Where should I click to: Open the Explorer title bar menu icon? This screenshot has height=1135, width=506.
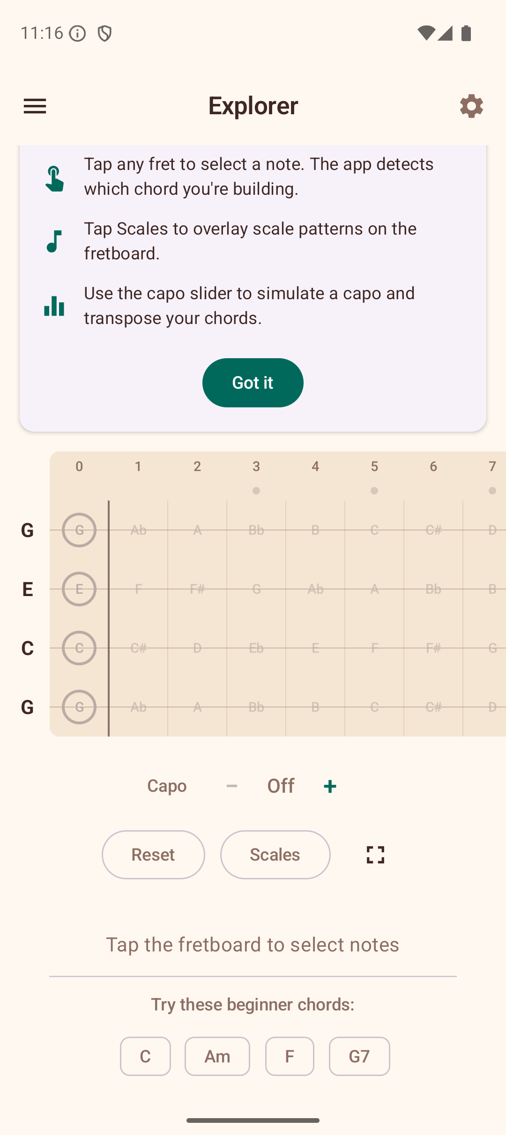coord(35,106)
